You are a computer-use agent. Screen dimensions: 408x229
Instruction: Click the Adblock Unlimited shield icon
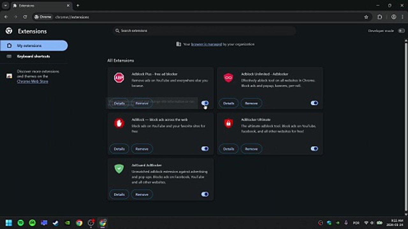pos(228,78)
